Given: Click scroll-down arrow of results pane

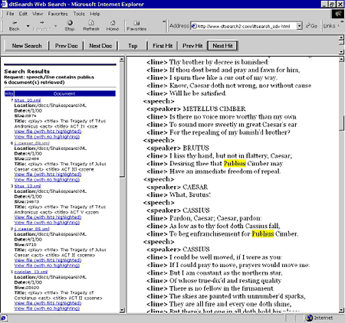Looking at the screenshot, I should (122, 310).
